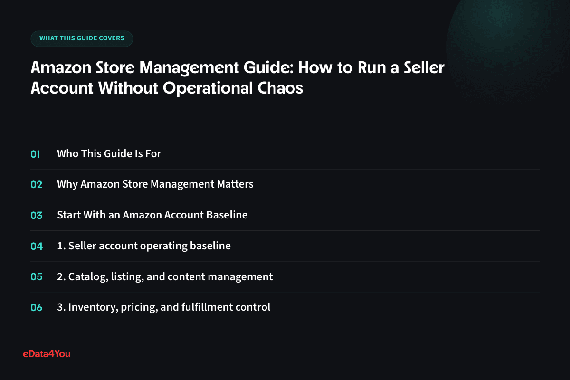Click the number 01 label
570x380 pixels.
tap(35, 154)
